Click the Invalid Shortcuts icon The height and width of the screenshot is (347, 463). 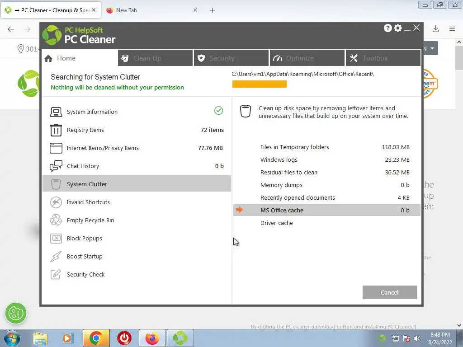click(56, 202)
